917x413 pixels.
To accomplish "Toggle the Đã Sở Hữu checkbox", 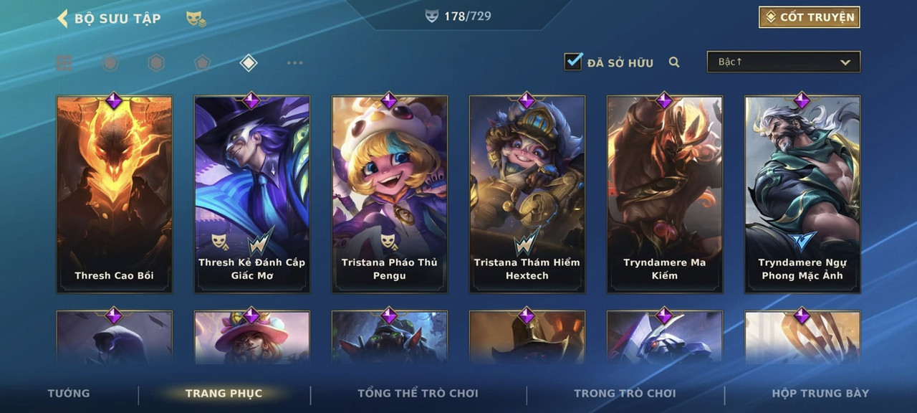I will coord(573,62).
